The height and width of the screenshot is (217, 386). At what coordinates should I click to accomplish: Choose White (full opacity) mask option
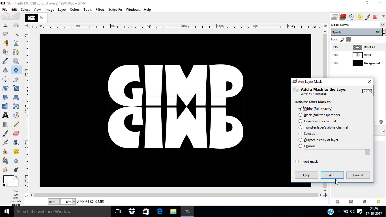(x=316, y=109)
